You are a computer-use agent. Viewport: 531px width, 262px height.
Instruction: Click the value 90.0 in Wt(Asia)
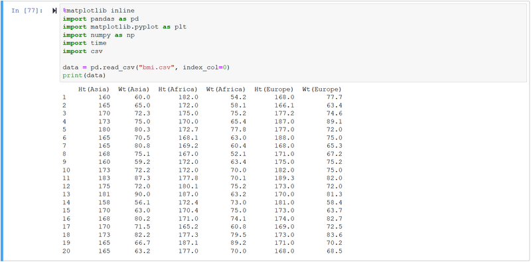coord(142,194)
